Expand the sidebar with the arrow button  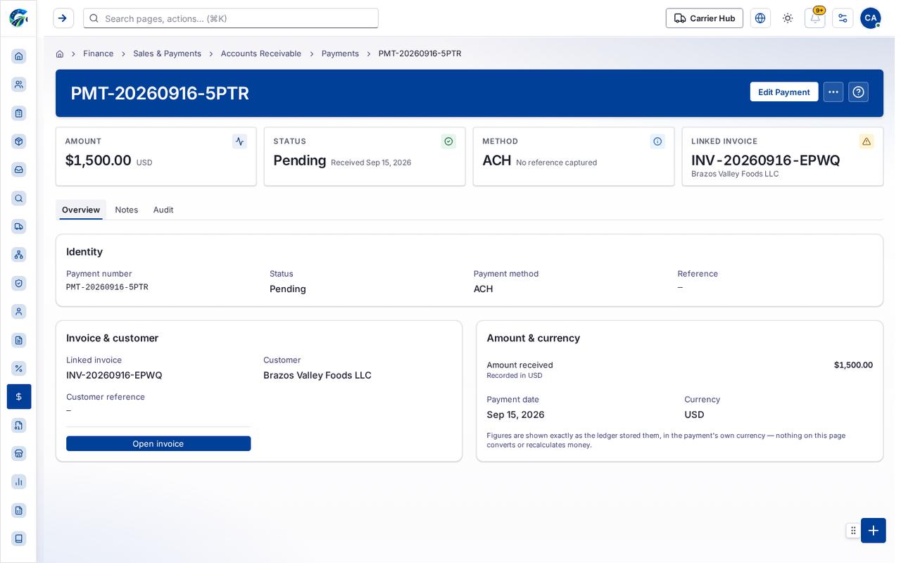[x=63, y=18]
